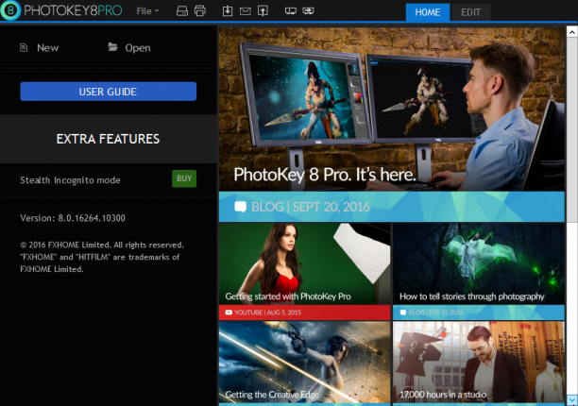578x406 pixels.
Task: Buy the Stealth Incognito mode feature
Action: coord(184,178)
